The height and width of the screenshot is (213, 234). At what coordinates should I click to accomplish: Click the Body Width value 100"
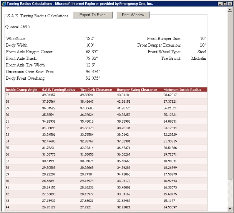(90, 45)
